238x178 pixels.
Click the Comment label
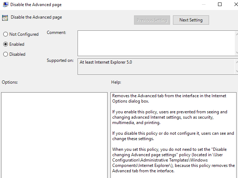click(x=56, y=33)
